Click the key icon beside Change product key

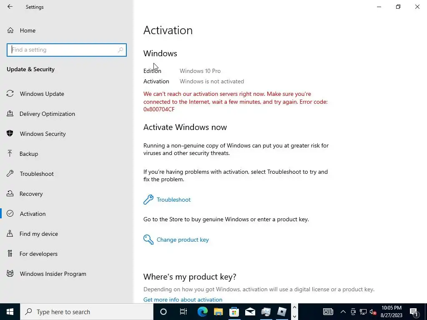tap(148, 240)
